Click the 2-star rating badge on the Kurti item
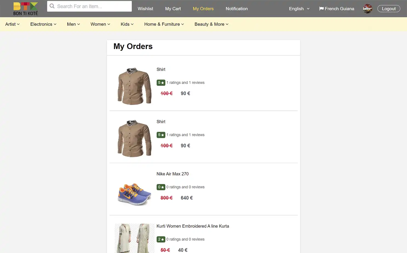The image size is (407, 253). point(161,239)
